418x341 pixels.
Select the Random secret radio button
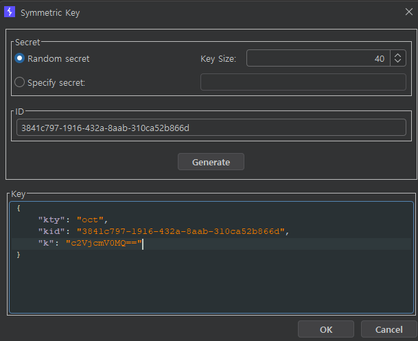19,59
